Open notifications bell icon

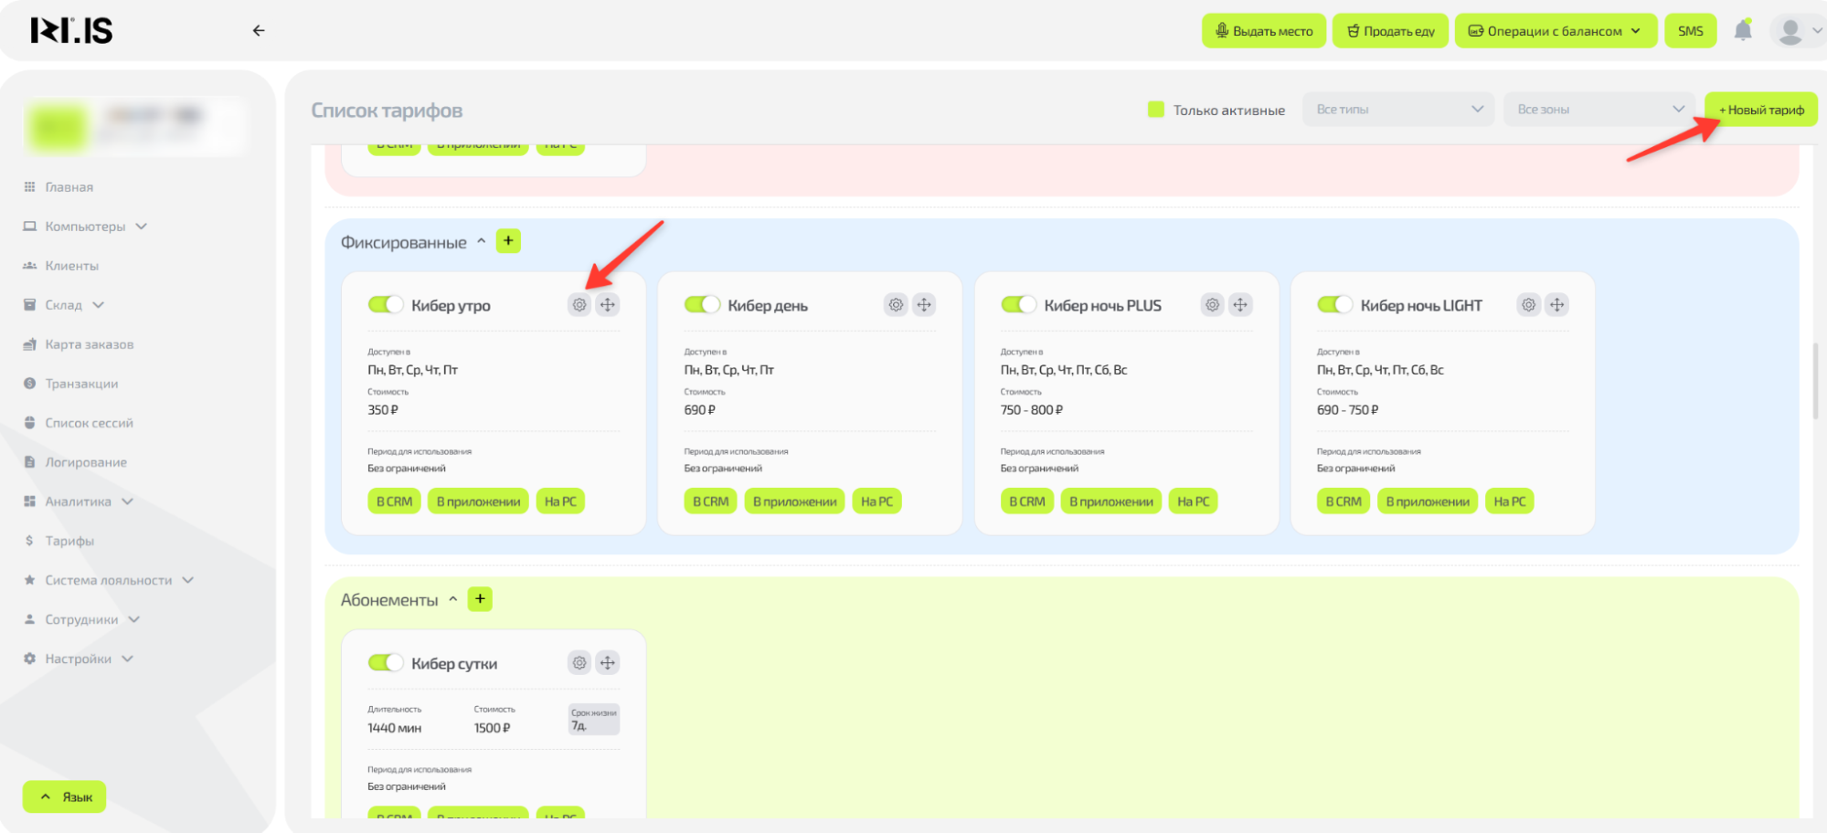1743,30
